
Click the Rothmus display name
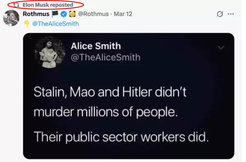coord(36,14)
